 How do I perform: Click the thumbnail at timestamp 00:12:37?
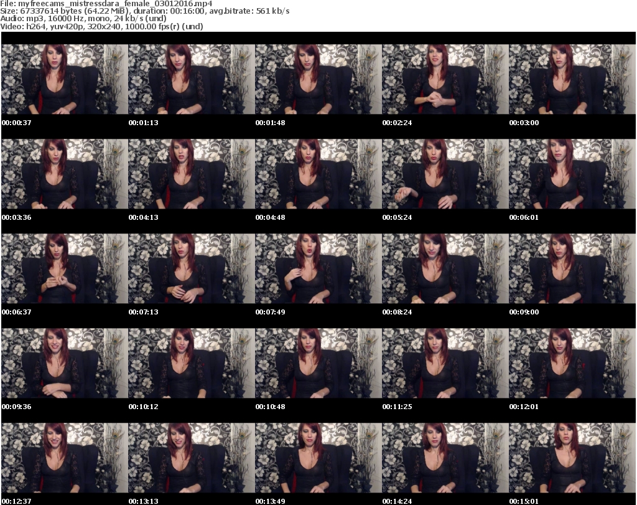[65, 458]
